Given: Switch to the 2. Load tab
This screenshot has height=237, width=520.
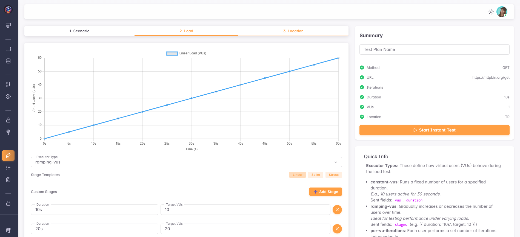Looking at the screenshot, I should pos(186,31).
